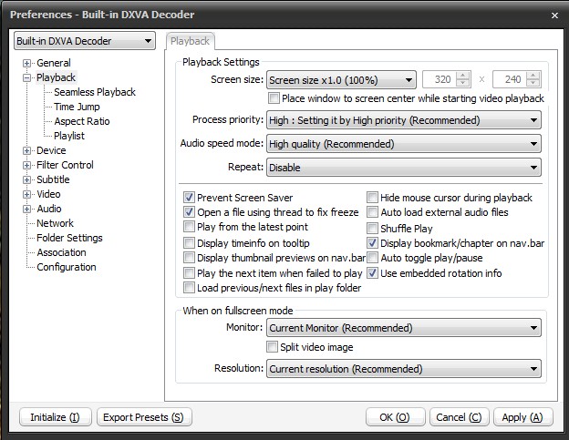Open the fullscreen Monitor dropdown
The width and height of the screenshot is (569, 440).
pos(404,328)
